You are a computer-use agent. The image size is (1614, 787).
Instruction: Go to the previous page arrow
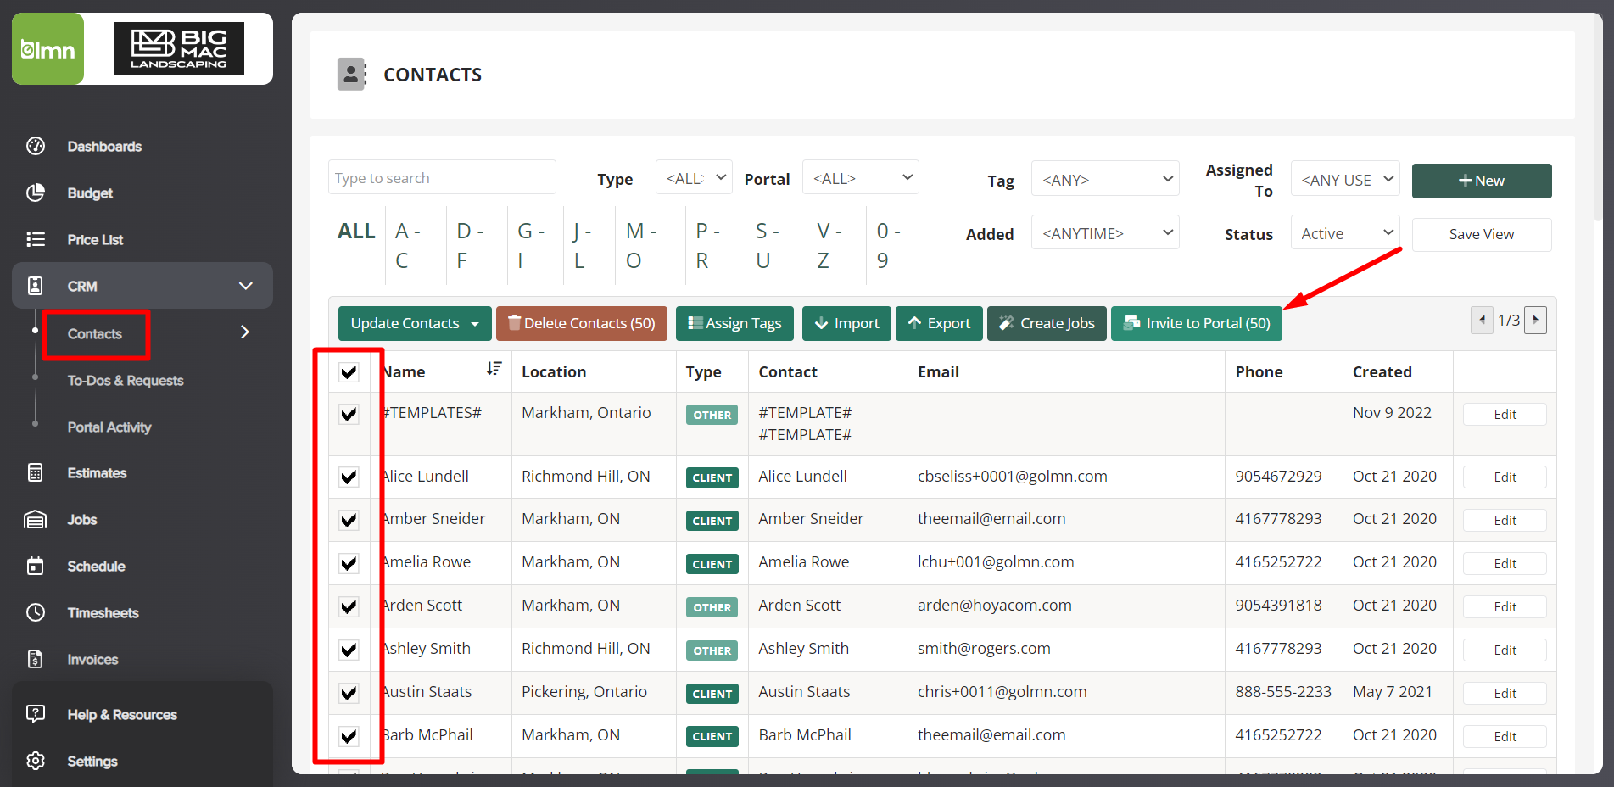click(1482, 320)
